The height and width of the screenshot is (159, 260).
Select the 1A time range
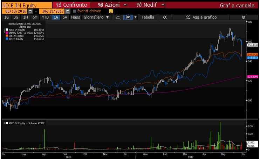56,17
